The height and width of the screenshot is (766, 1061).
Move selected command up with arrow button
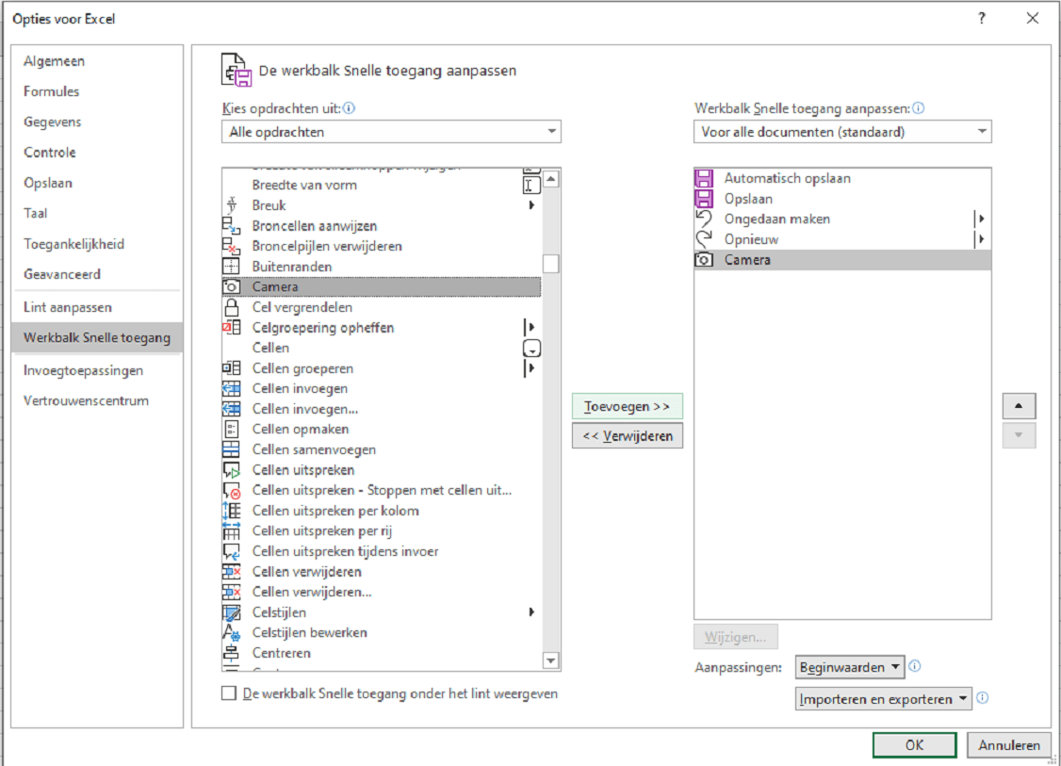(x=1019, y=406)
